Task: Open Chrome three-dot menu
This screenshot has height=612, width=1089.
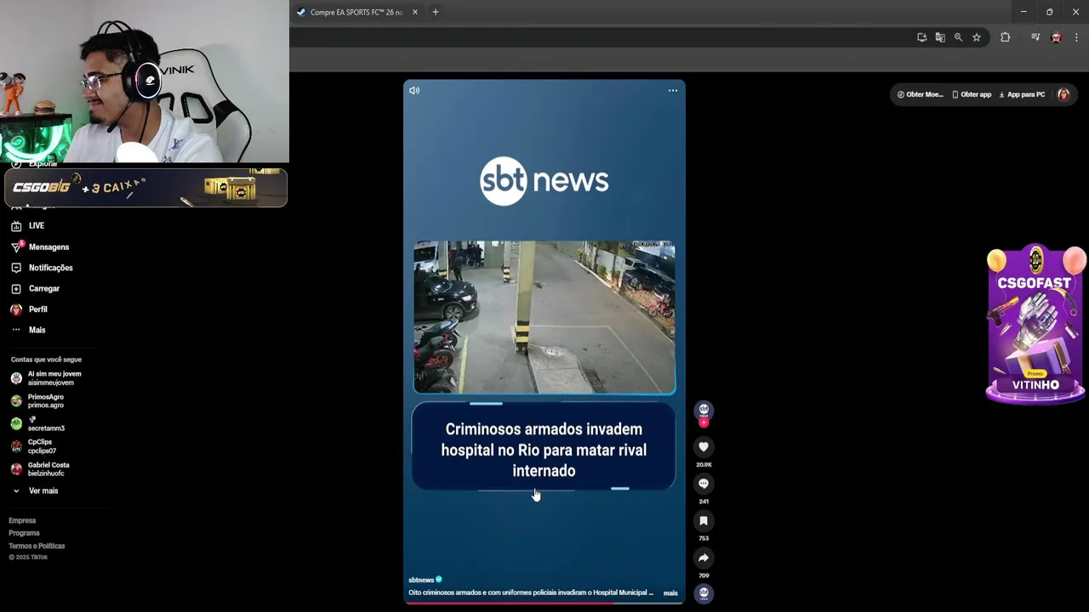Action: (x=1076, y=37)
